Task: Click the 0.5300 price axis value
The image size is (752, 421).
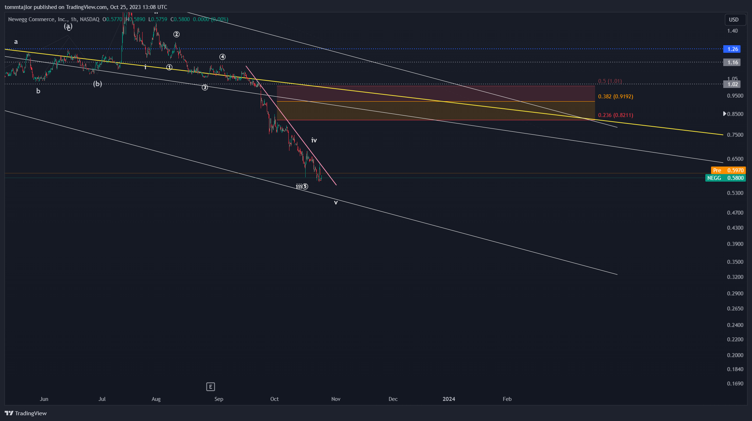Action: (735, 193)
